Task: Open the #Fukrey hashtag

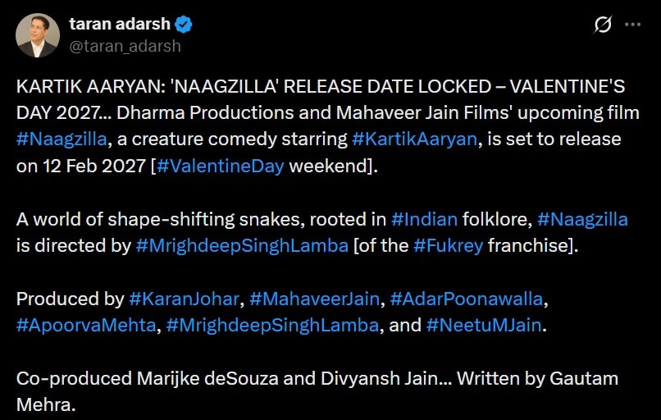Action: click(448, 245)
